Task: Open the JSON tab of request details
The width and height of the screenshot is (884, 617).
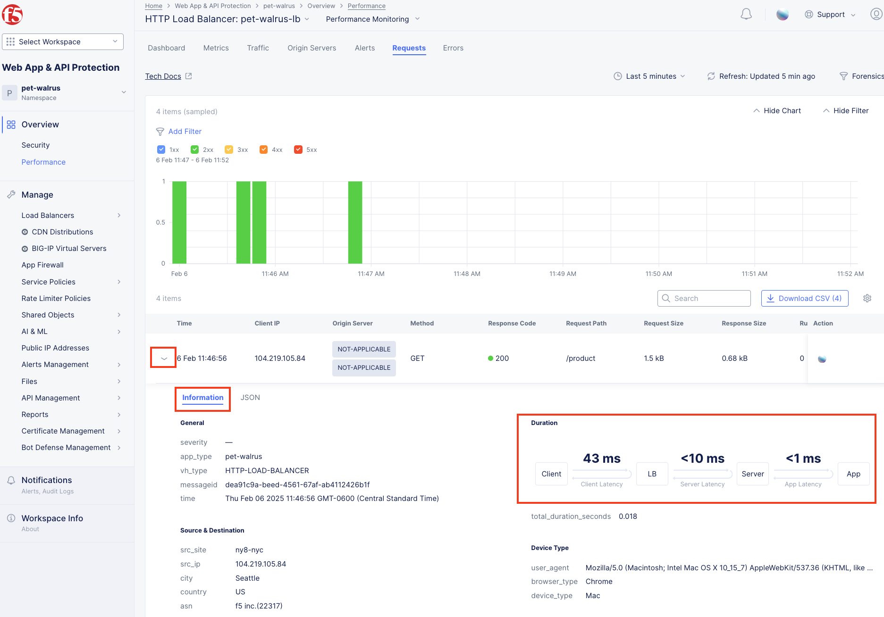Action: coord(250,398)
